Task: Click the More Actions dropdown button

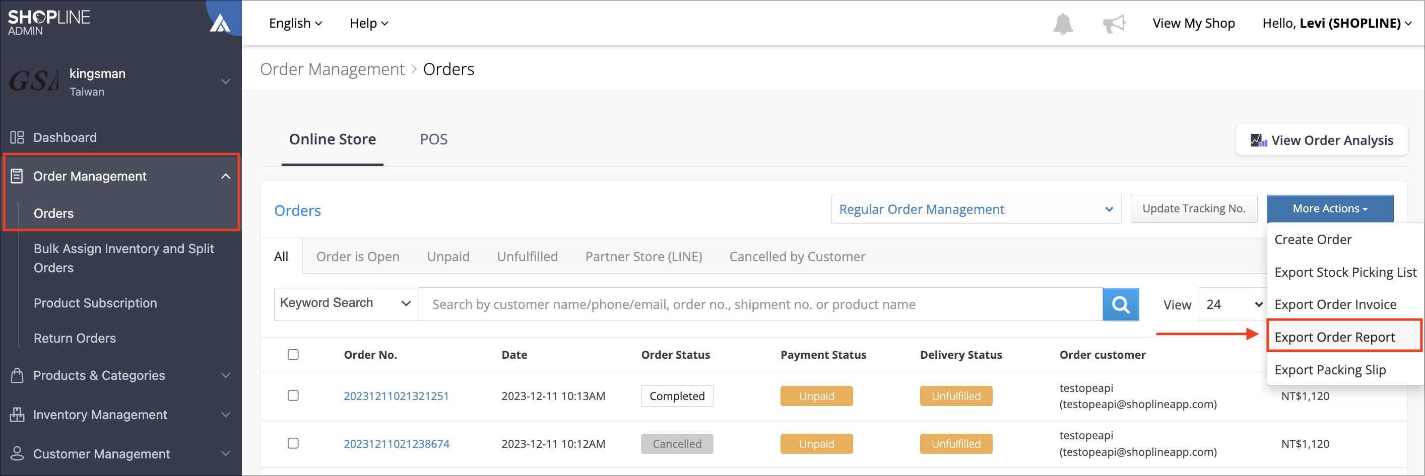Action: tap(1330, 209)
